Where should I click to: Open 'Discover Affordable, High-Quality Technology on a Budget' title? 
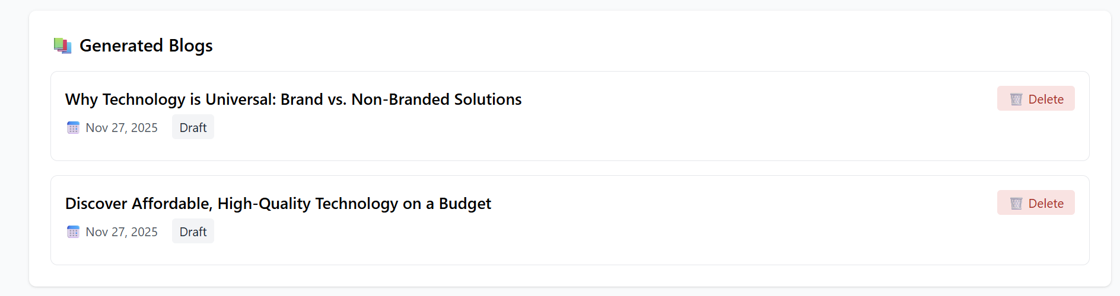(x=278, y=203)
